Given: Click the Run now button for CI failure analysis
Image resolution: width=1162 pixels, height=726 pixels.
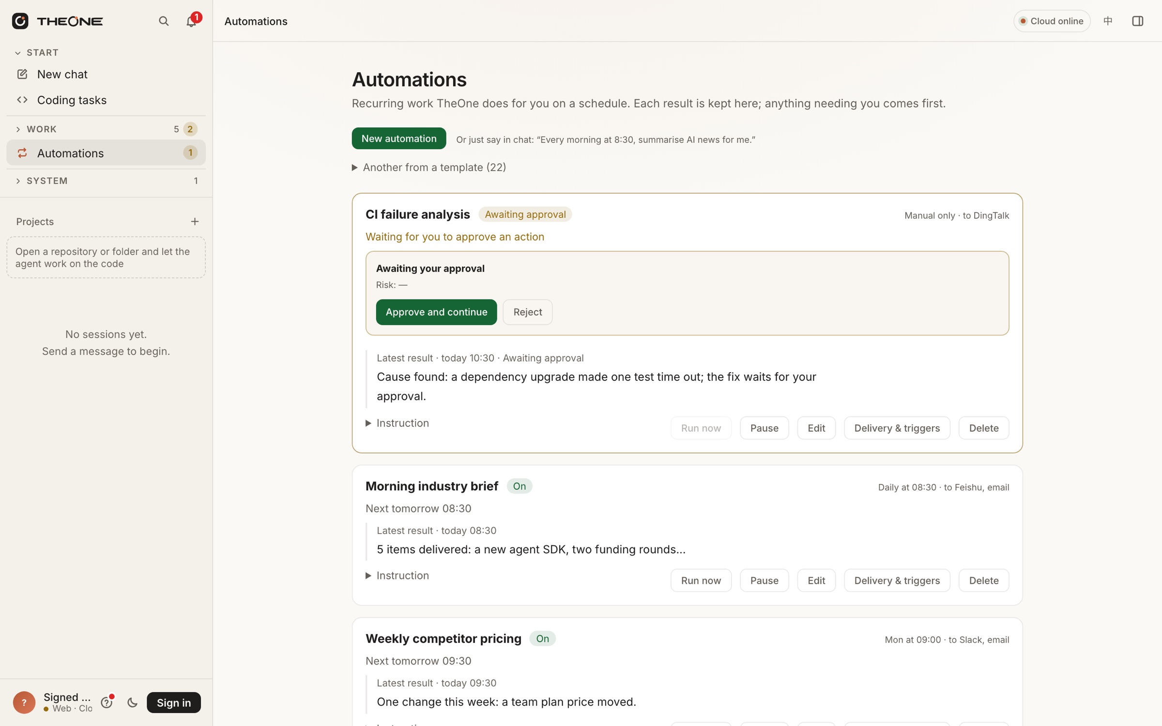Looking at the screenshot, I should coord(701,428).
